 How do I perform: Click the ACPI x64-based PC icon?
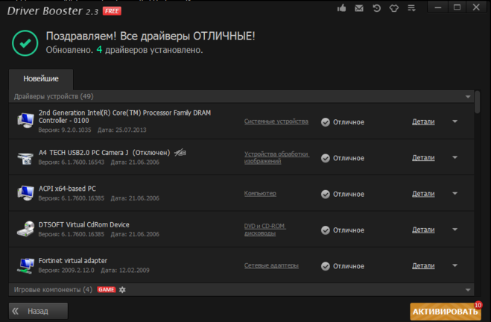click(25, 193)
